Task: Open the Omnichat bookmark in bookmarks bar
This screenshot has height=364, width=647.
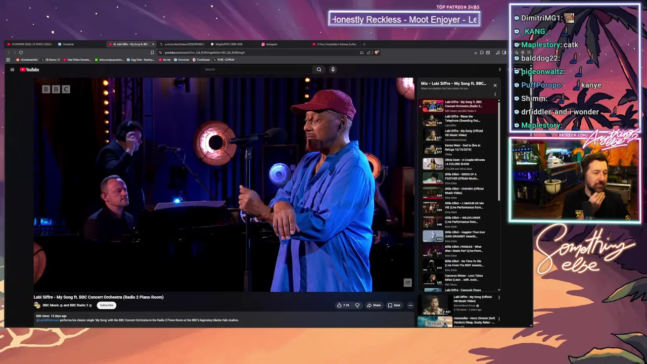Action: coord(182,60)
